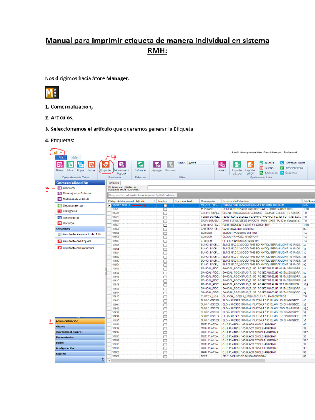Sort by the Descripción Extendida column header
This screenshot has height=420, width=315.
pos(261,201)
